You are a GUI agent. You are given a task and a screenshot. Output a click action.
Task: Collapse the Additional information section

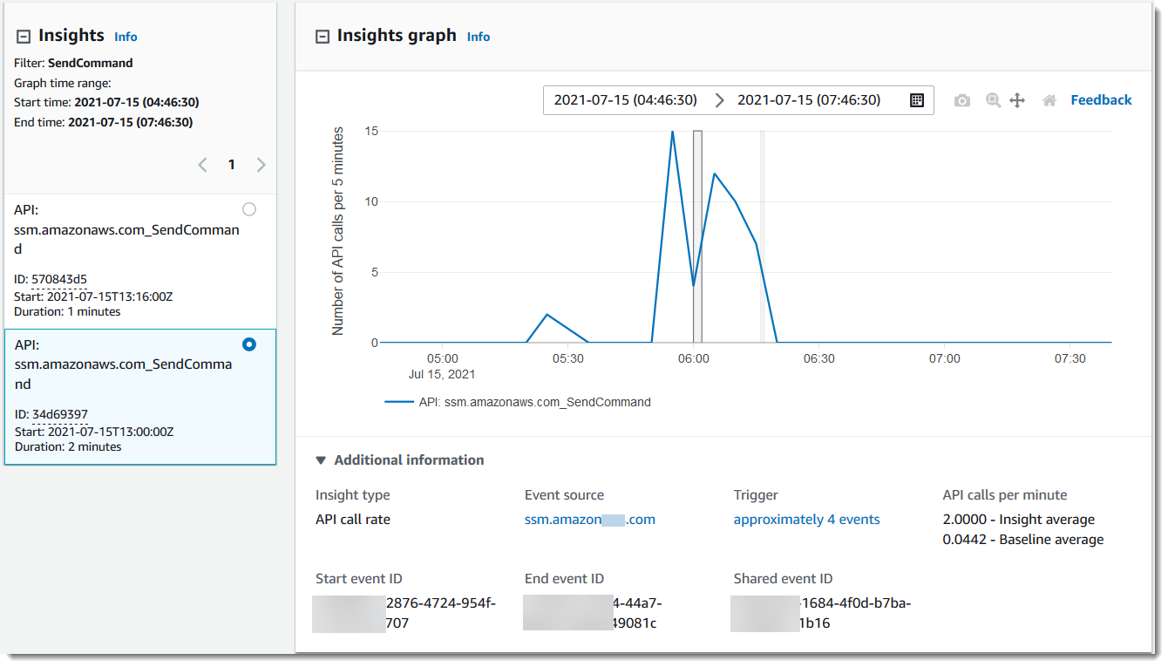[x=321, y=460]
